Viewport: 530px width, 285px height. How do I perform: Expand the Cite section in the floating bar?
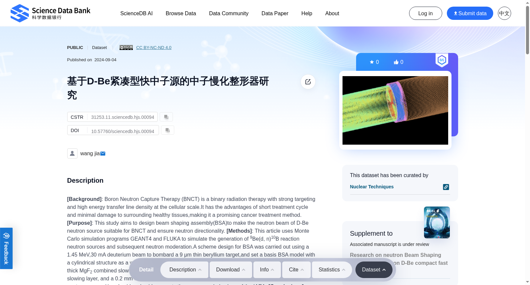(x=296, y=270)
